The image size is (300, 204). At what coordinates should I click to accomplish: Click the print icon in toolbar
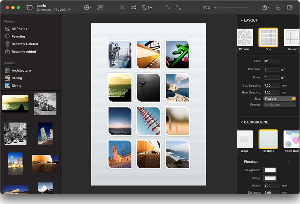[279, 7]
